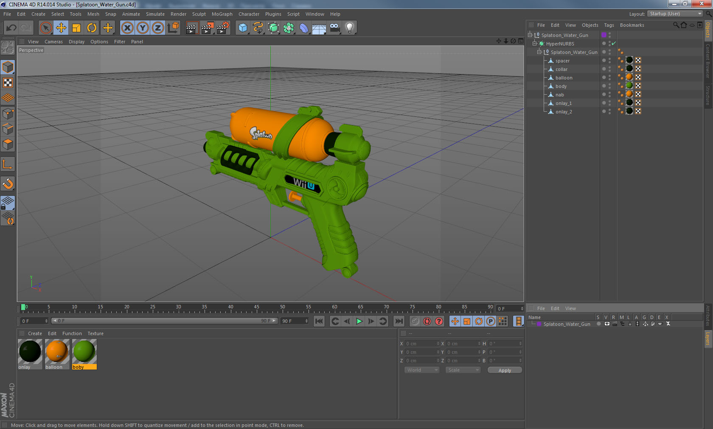The width and height of the screenshot is (713, 429).
Task: Open the World coordinate dropdown
Action: (x=422, y=370)
